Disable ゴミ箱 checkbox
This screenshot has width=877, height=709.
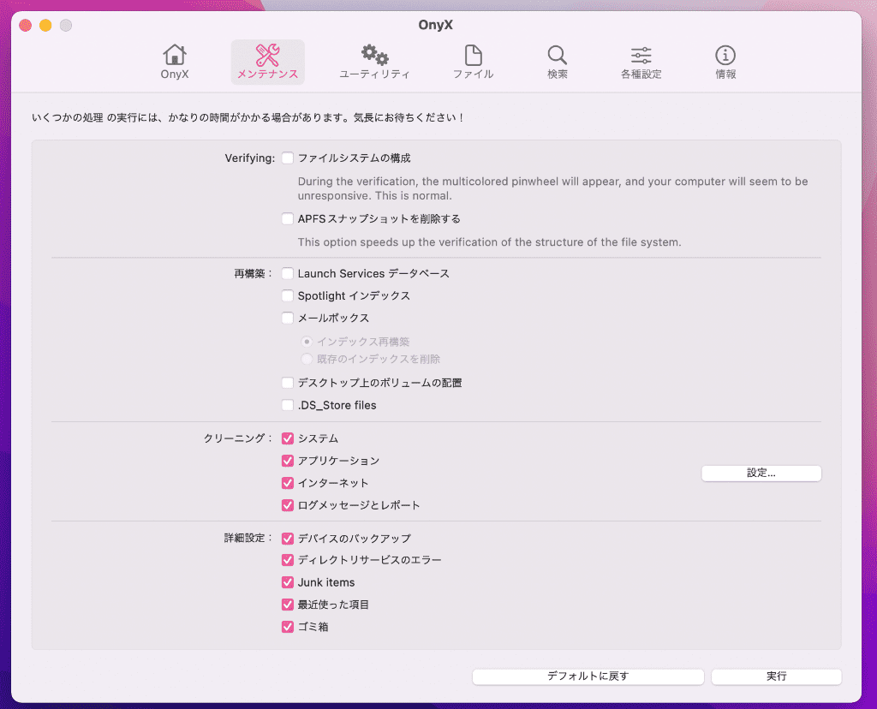click(x=288, y=628)
